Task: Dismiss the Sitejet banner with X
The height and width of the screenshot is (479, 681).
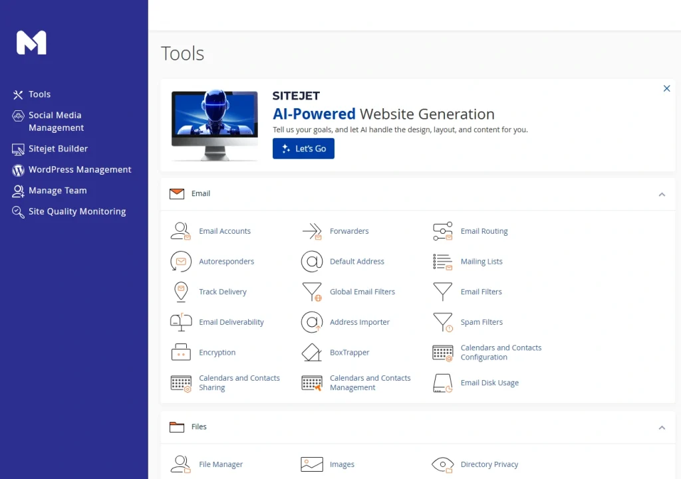Action: coord(666,88)
